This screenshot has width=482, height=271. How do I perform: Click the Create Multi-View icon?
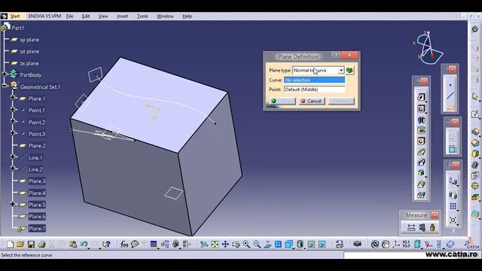click(278, 244)
